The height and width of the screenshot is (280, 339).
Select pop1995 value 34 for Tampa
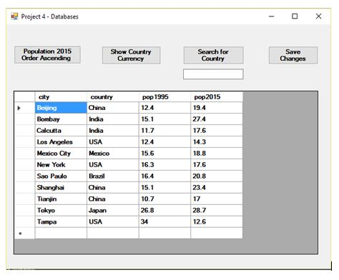pyautogui.click(x=164, y=222)
